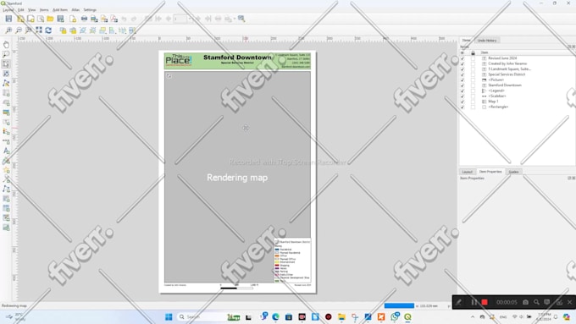The height and width of the screenshot is (324, 576).
Task: Select the Zoom tool in left toolbox
Action: click(x=6, y=54)
